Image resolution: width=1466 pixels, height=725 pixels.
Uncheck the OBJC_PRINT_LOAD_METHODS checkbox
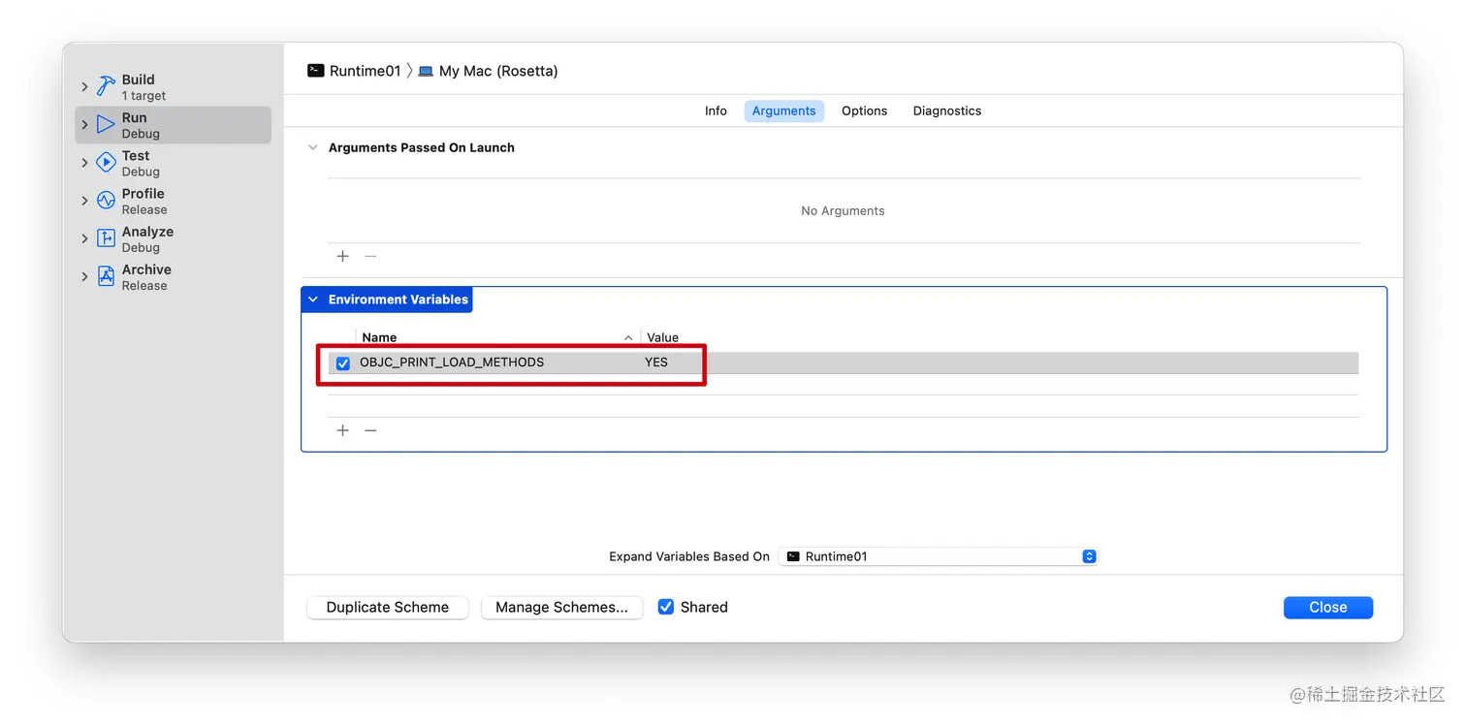pyautogui.click(x=343, y=363)
